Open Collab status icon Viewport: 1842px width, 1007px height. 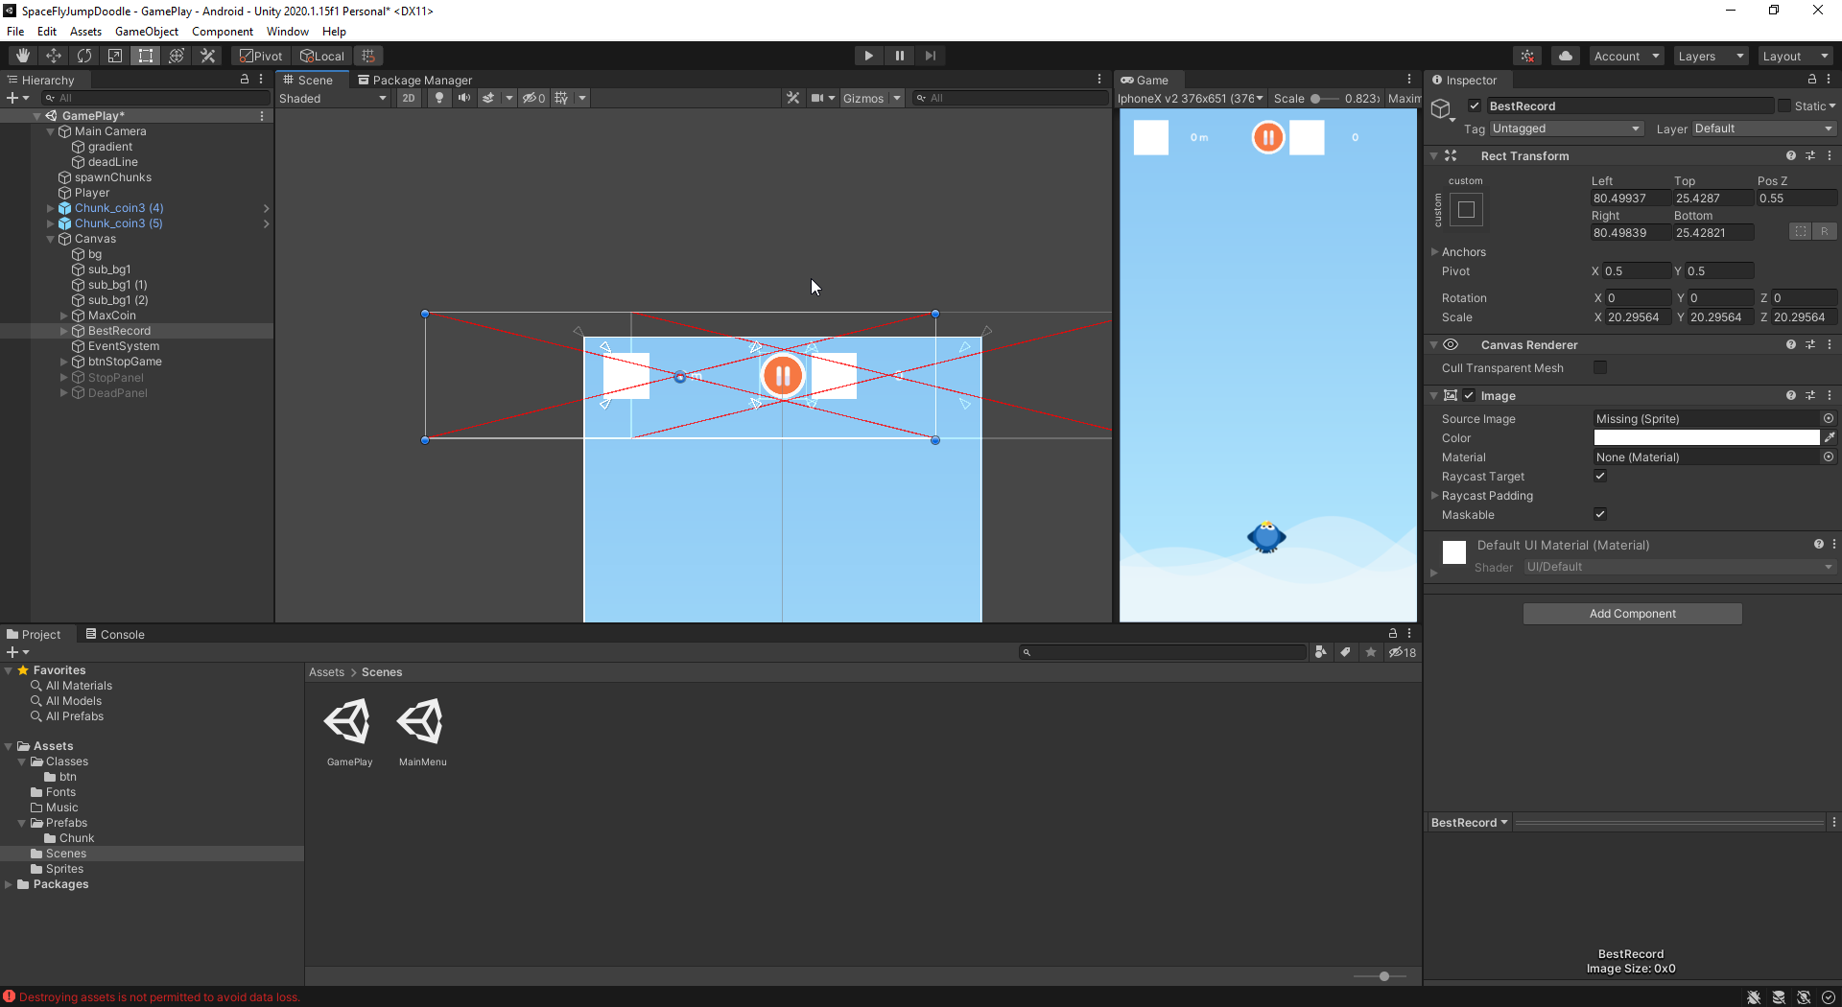[x=1527, y=56]
